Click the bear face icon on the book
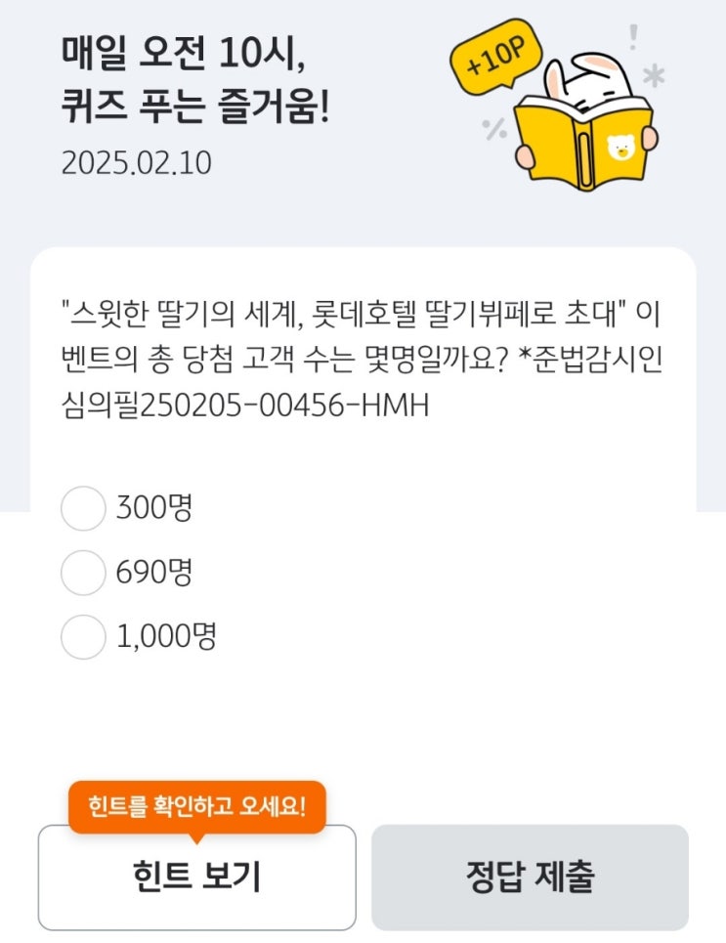 tap(619, 147)
